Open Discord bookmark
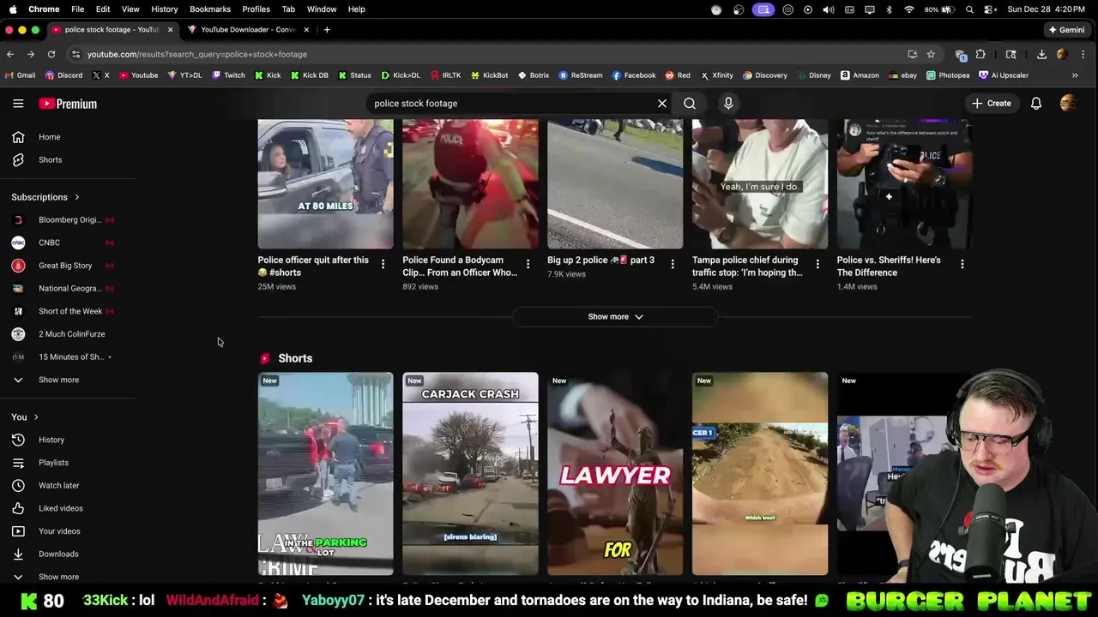 [63, 75]
